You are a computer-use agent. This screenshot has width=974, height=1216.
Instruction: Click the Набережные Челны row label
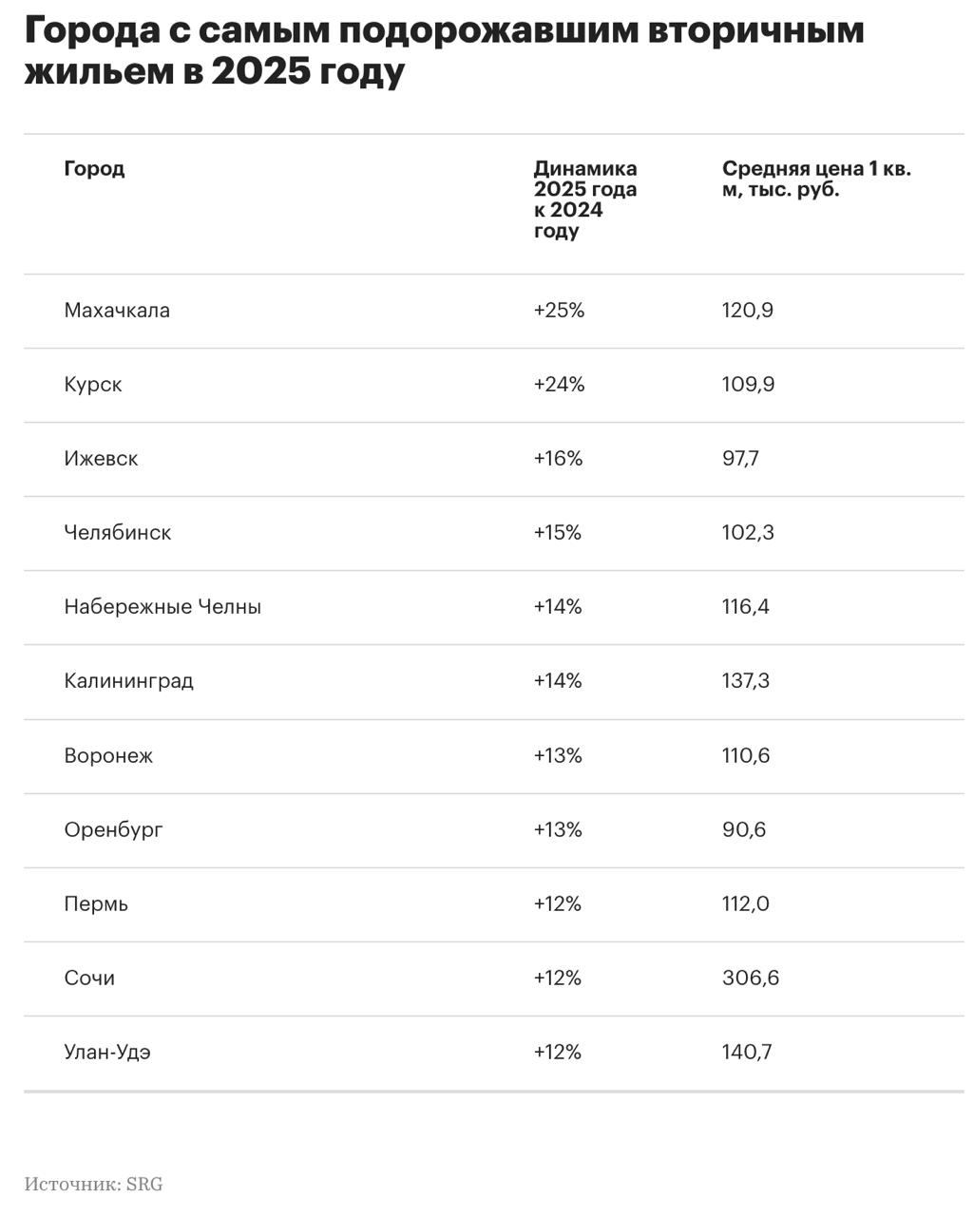[162, 607]
